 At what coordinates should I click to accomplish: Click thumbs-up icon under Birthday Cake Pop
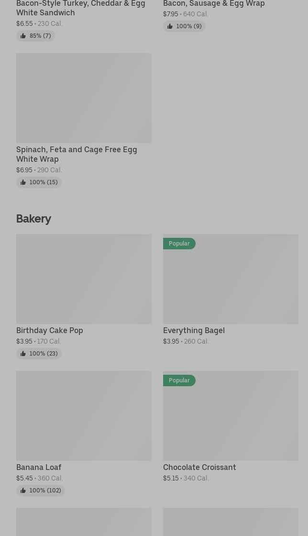pyautogui.click(x=23, y=354)
